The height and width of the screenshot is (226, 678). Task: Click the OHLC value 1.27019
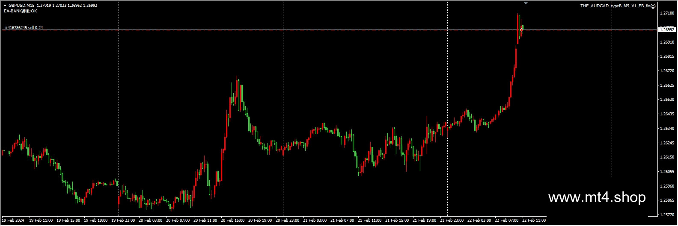[44, 6]
